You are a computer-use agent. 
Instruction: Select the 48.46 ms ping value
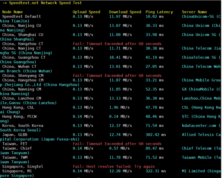coord(155,116)
